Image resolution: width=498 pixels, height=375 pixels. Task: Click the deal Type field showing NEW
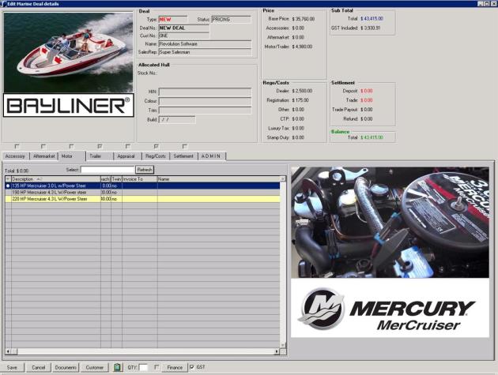173,20
